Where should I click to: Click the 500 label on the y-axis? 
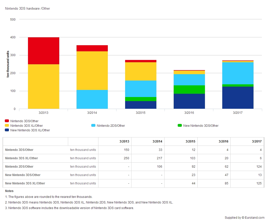[x=13, y=19]
